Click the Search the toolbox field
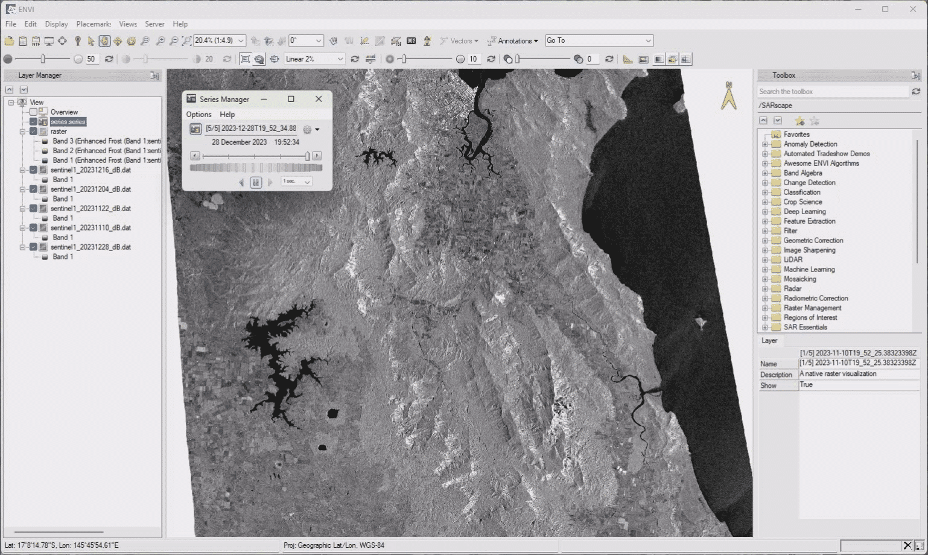Screen dimensions: 928x555 point(832,92)
